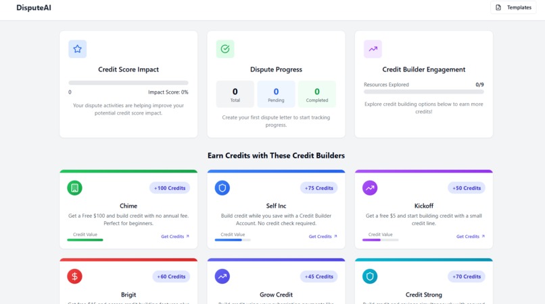This screenshot has height=304, width=545.
Task: Click 'Get a Free $100' Chime description
Action: click(x=128, y=220)
